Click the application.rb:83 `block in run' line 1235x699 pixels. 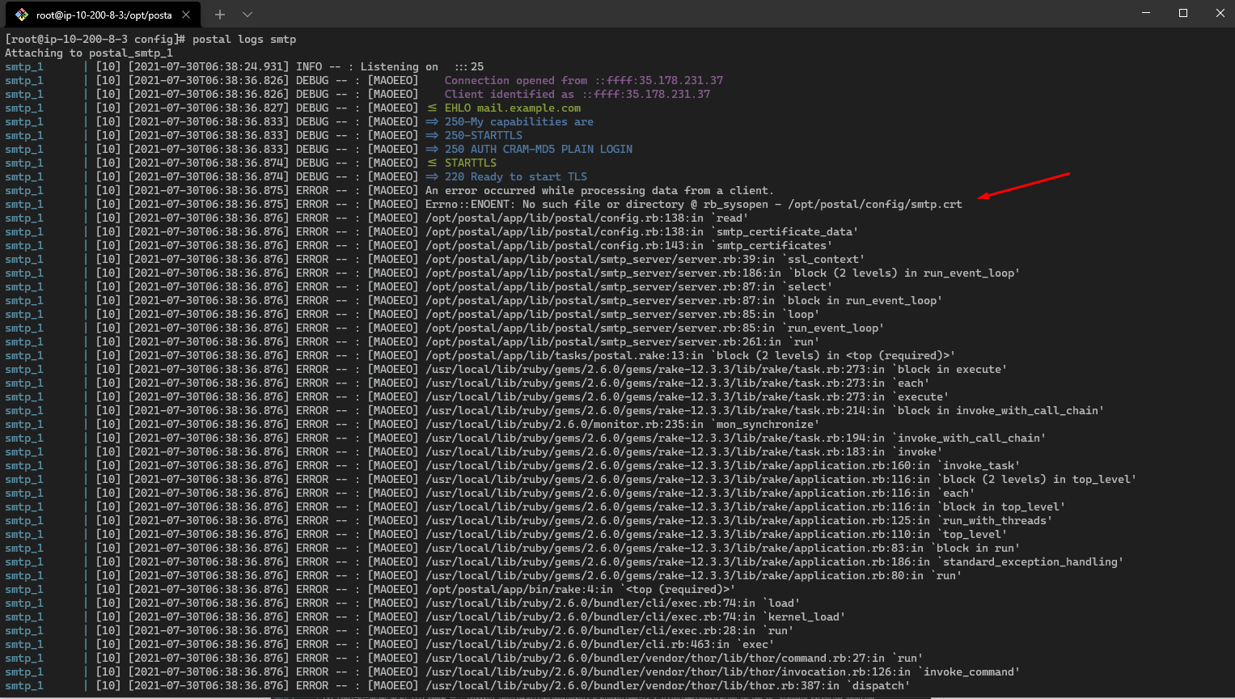723,548
